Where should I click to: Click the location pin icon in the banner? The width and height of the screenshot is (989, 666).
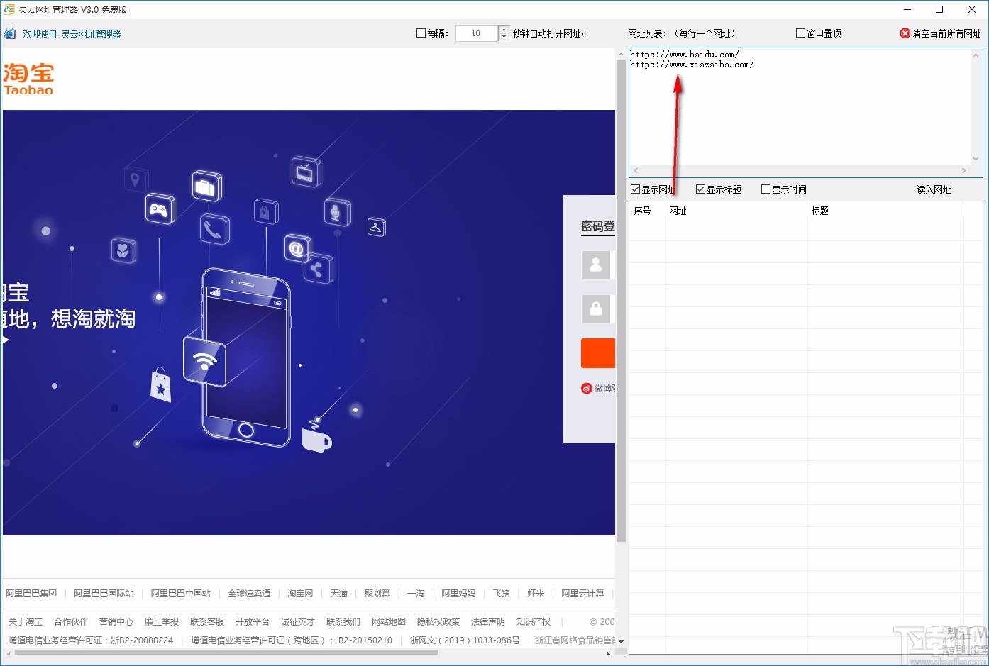coord(135,179)
